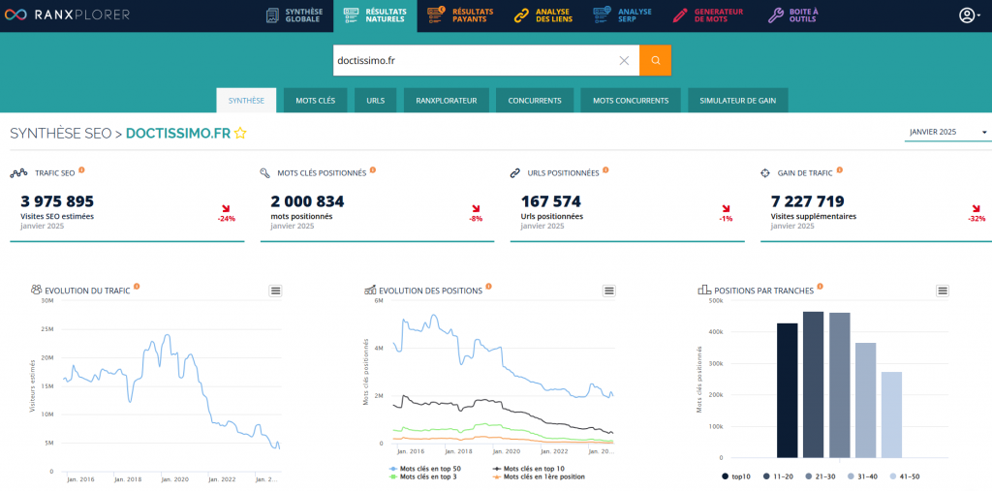992x491 pixels.
Task: Click info icon beside URLs positionnées
Action: pyautogui.click(x=605, y=169)
